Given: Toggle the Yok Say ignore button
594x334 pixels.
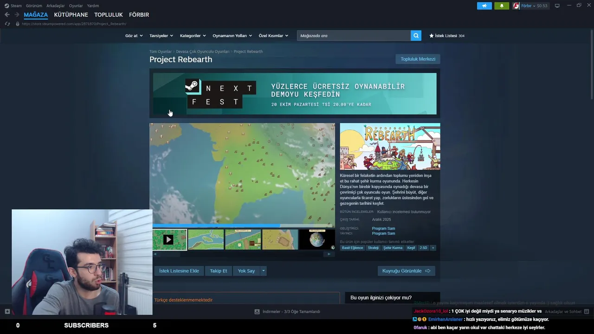Looking at the screenshot, I should [x=246, y=271].
